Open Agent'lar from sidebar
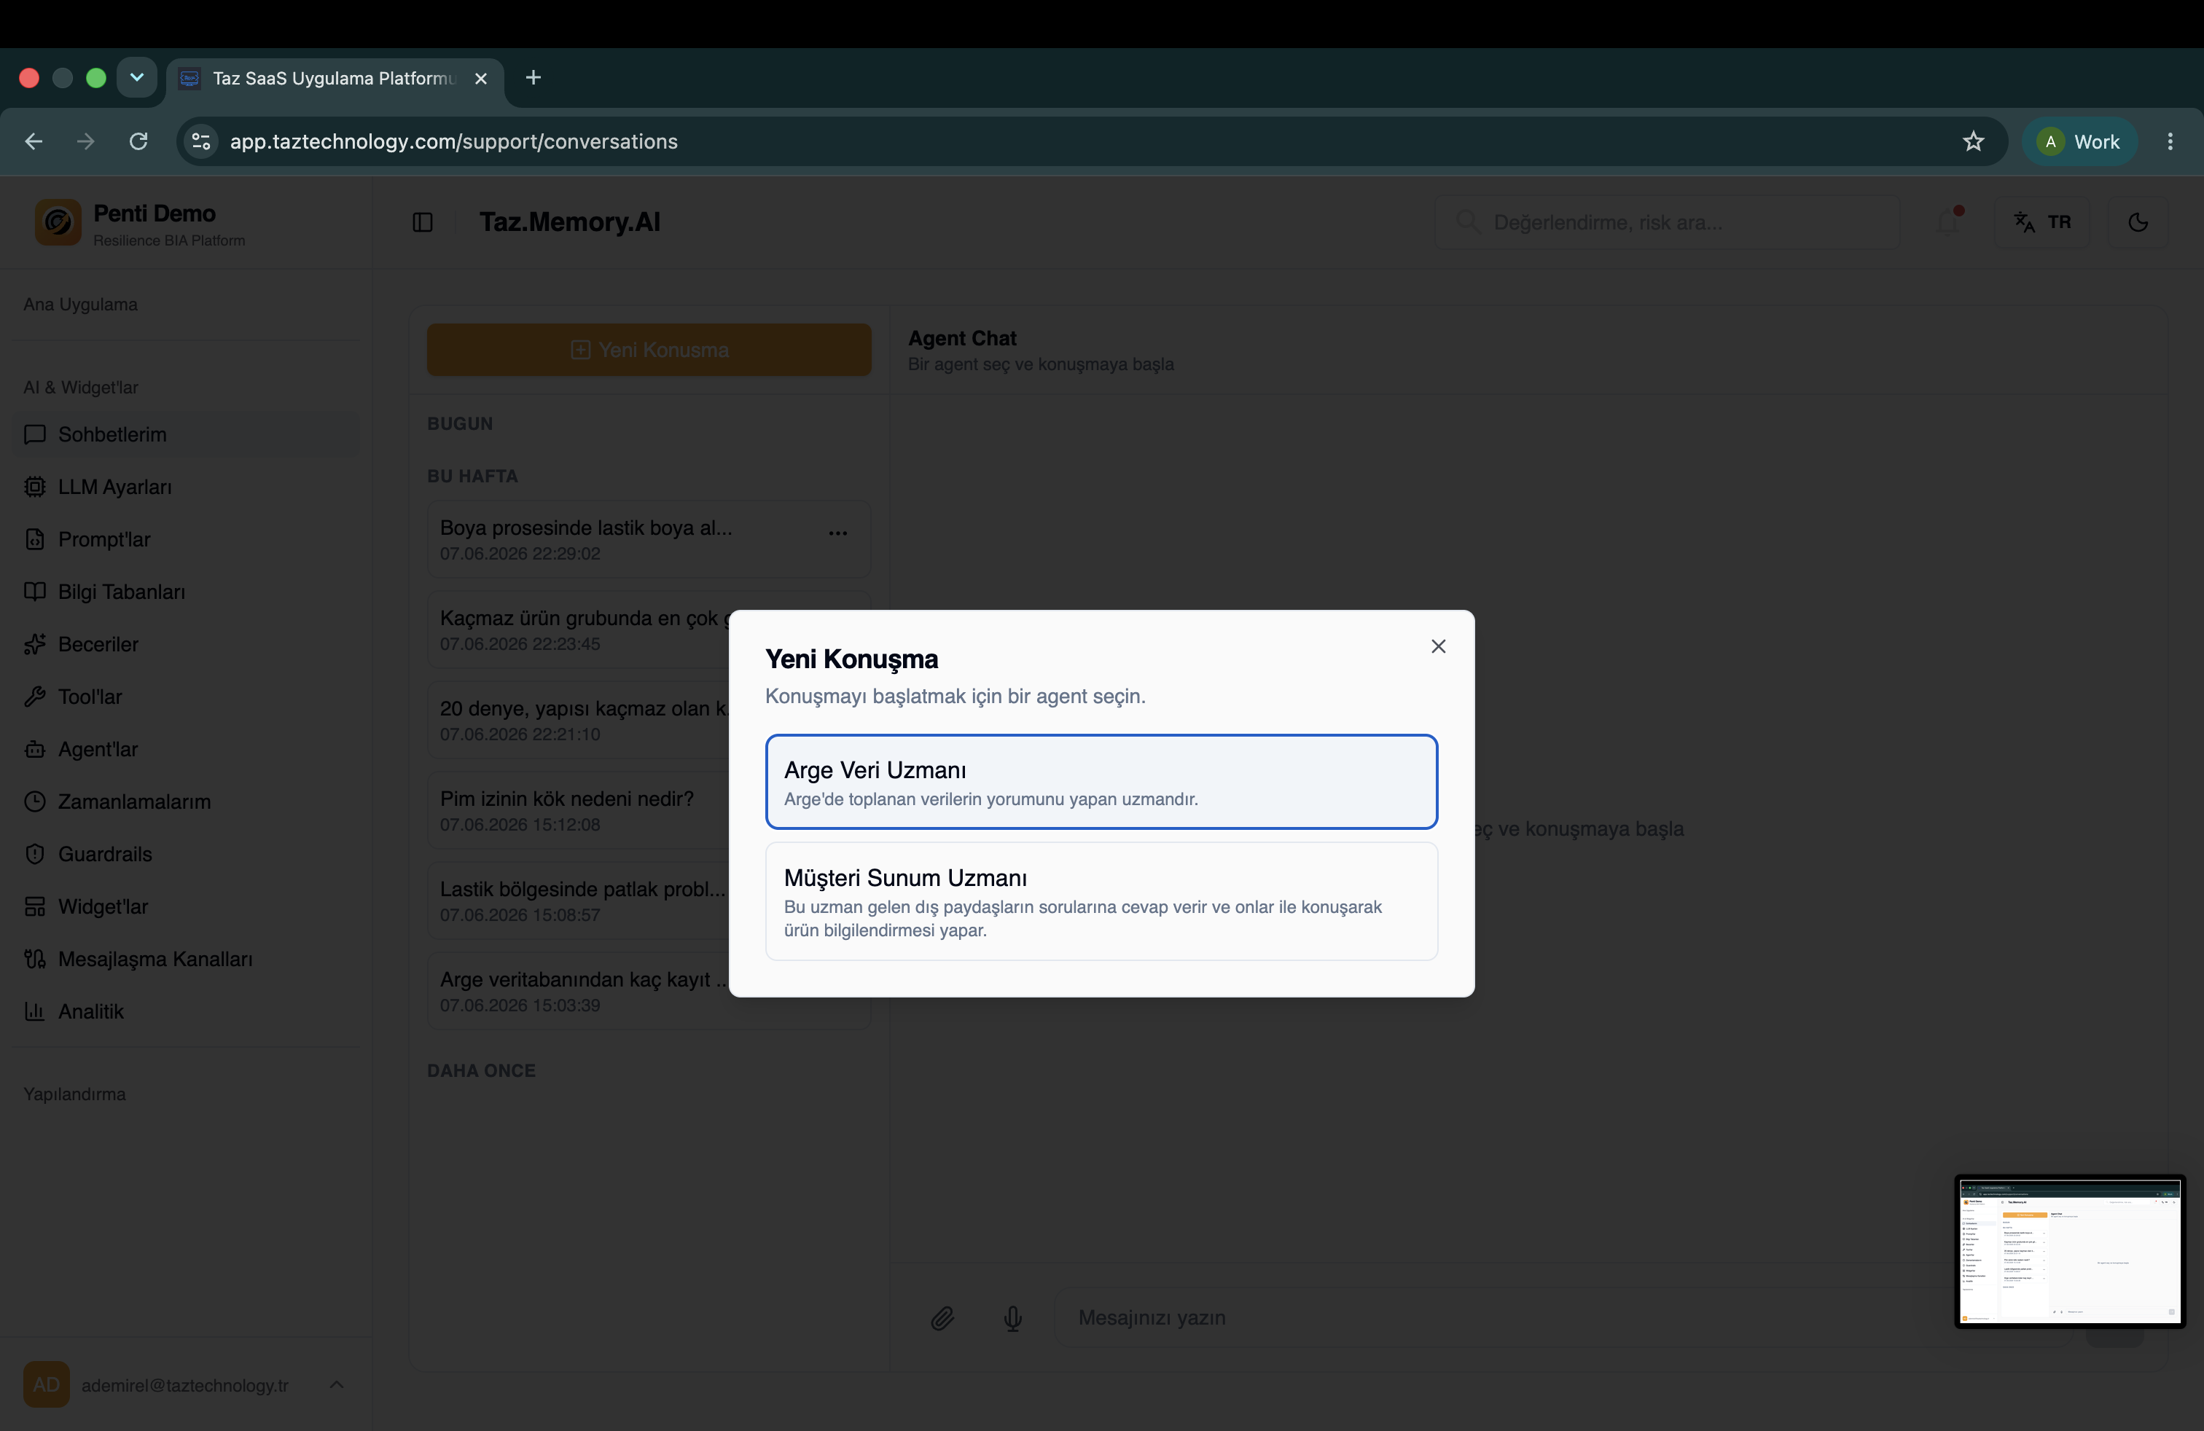The image size is (2204, 1431). click(x=185, y=749)
